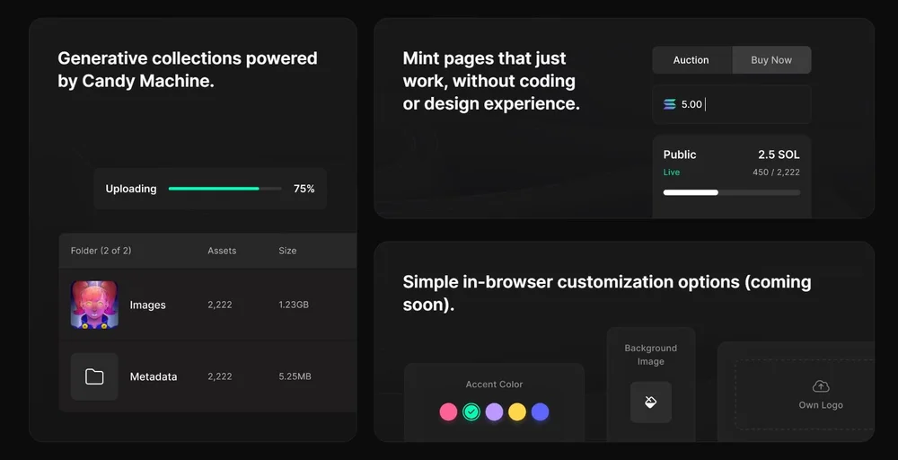Click the Live status label
The height and width of the screenshot is (460, 898).
click(x=671, y=172)
